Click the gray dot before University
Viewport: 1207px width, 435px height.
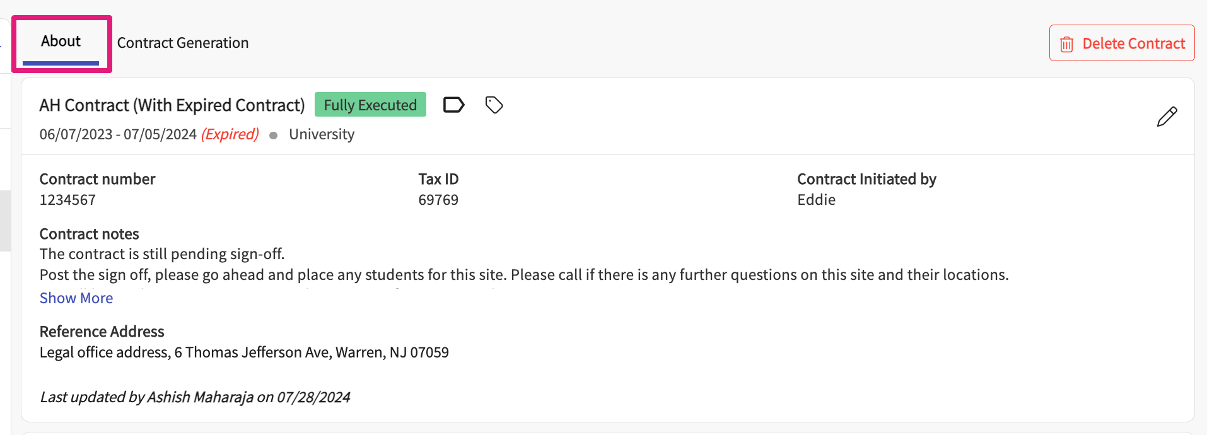coord(274,136)
